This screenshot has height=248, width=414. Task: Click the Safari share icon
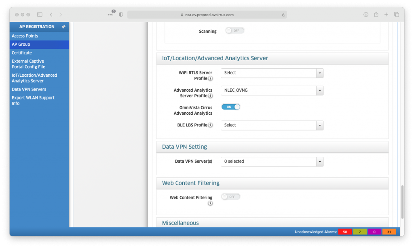click(376, 15)
